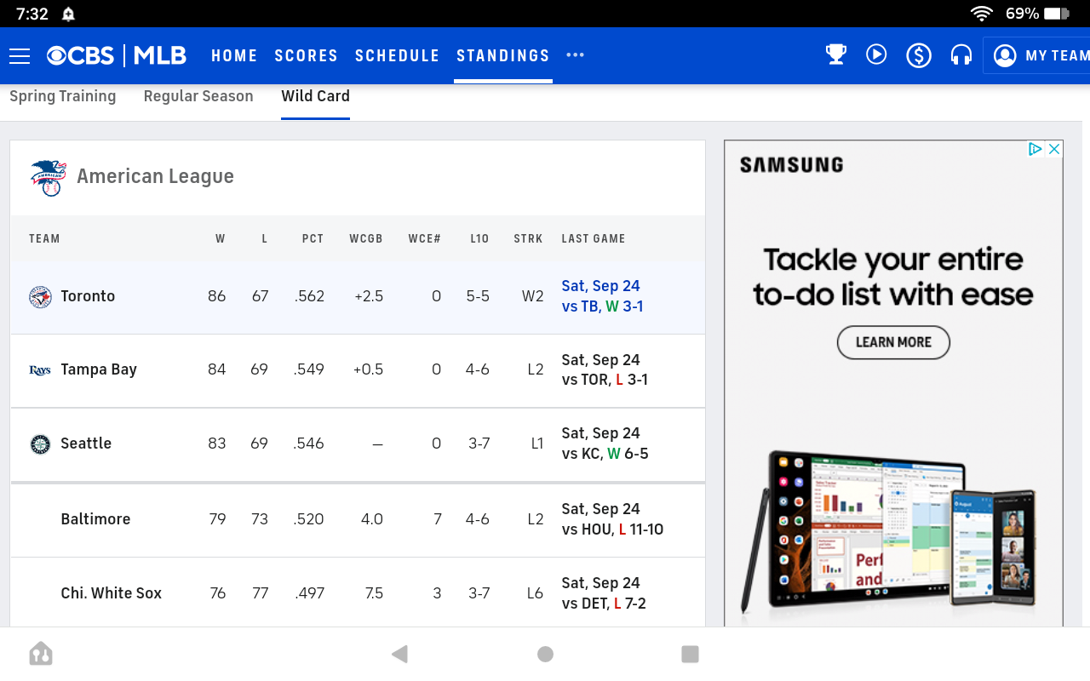Click the CBS MLB logo
The image size is (1090, 681).
pyautogui.click(x=117, y=55)
